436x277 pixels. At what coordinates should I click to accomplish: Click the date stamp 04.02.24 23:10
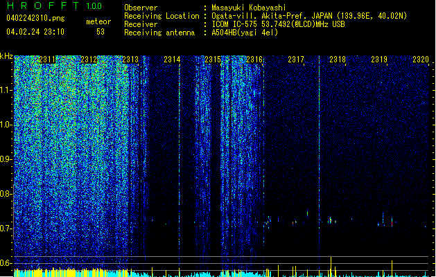click(35, 32)
